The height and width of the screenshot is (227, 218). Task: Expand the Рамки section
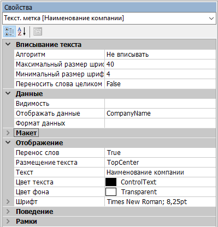pyautogui.click(x=8, y=221)
